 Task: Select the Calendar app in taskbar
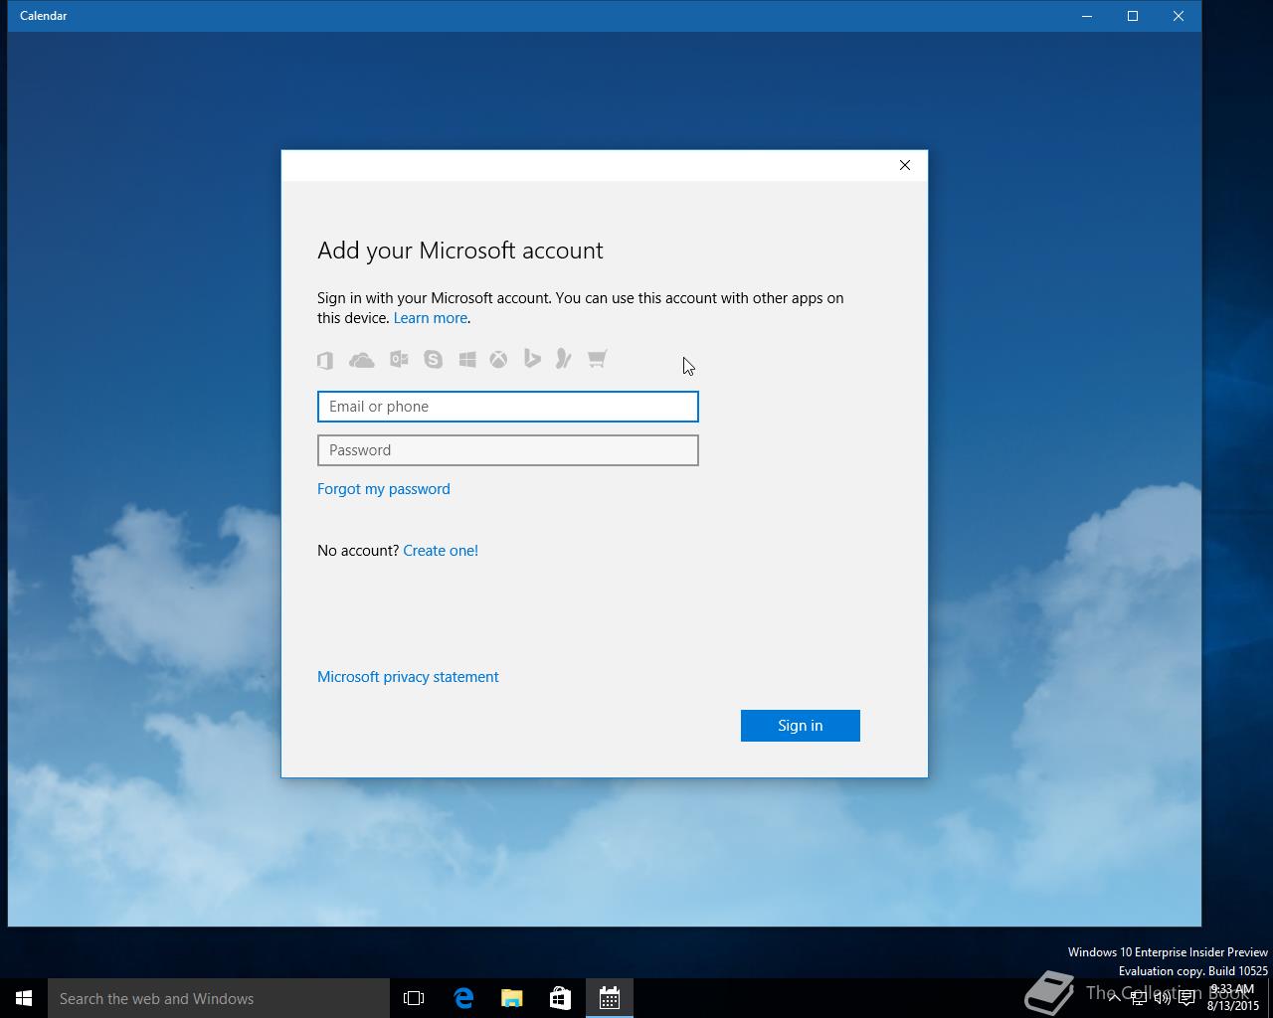(610, 998)
